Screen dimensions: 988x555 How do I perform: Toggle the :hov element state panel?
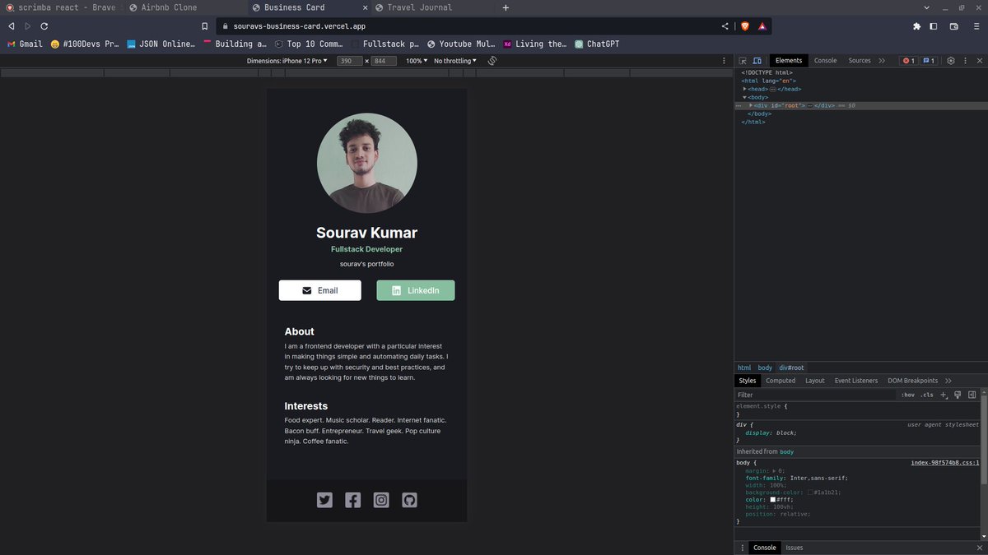[907, 395]
